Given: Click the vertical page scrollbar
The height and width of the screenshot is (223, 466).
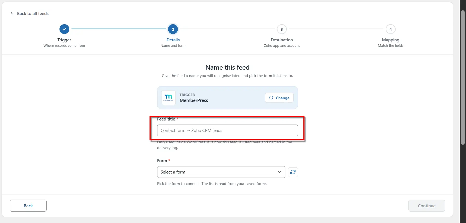Looking at the screenshot, I should [463, 78].
